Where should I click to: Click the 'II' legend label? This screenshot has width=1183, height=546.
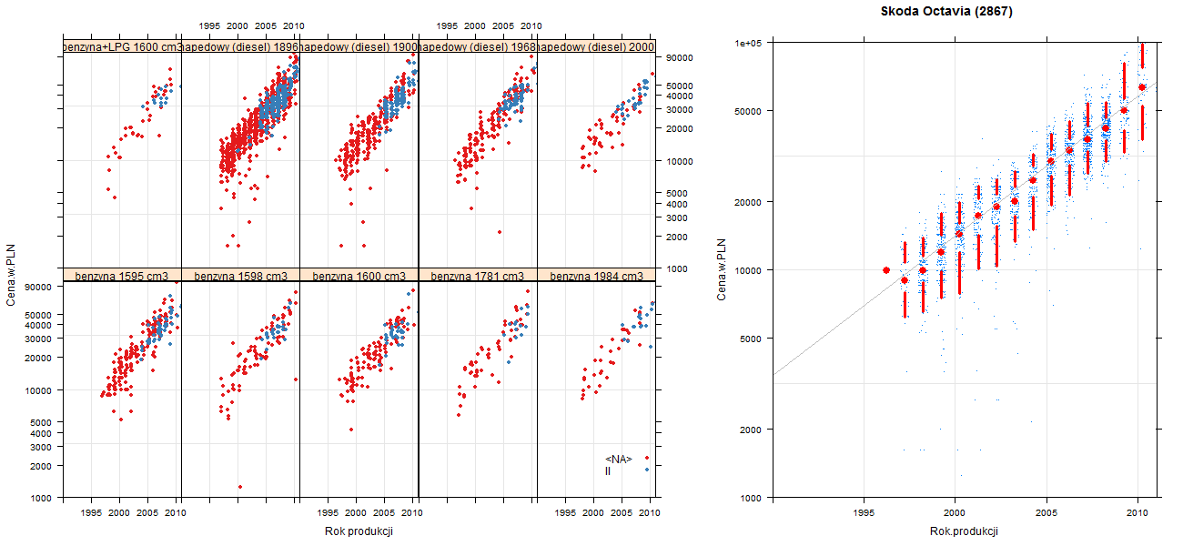tap(609, 470)
